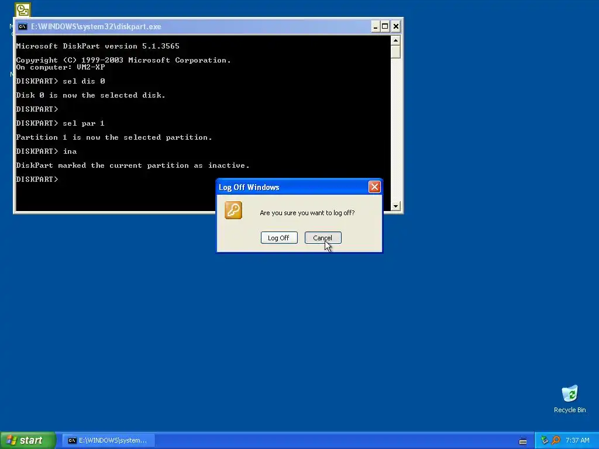Click the 'sel par 1' command line

60,123
